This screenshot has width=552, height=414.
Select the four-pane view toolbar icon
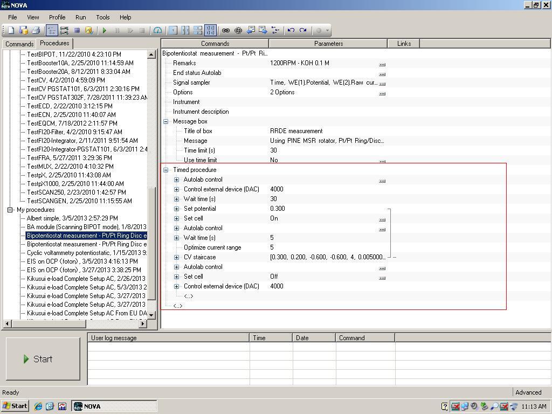(x=210, y=31)
